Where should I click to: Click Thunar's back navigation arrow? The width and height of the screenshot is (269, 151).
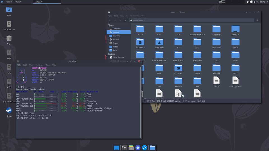(x=110, y=20)
